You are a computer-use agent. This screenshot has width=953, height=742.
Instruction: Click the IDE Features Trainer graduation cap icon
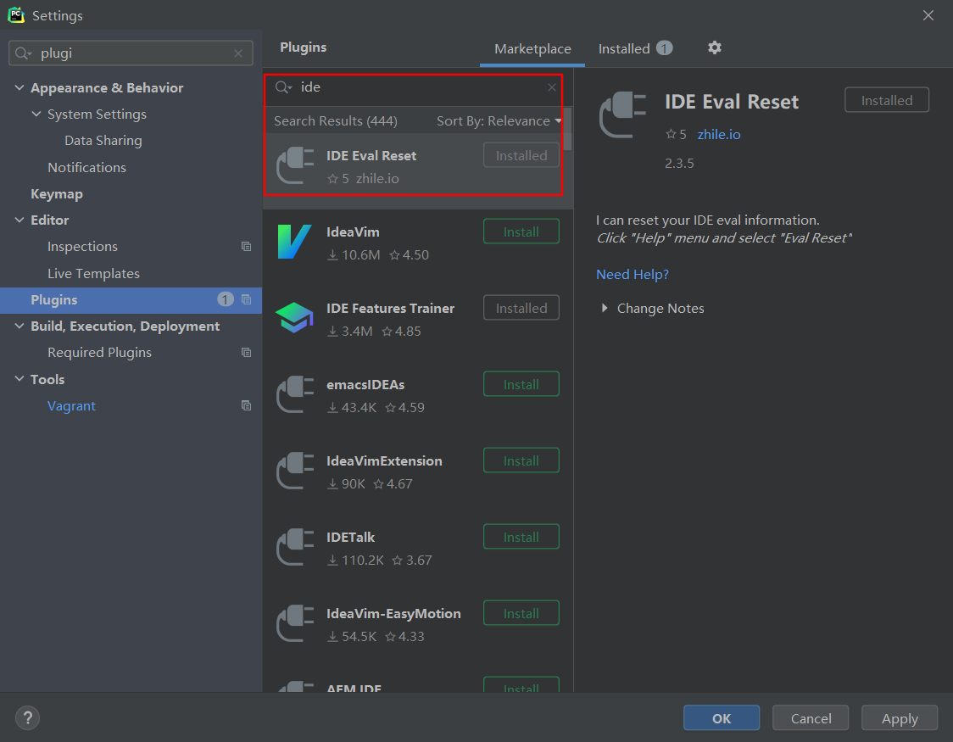[x=294, y=317]
